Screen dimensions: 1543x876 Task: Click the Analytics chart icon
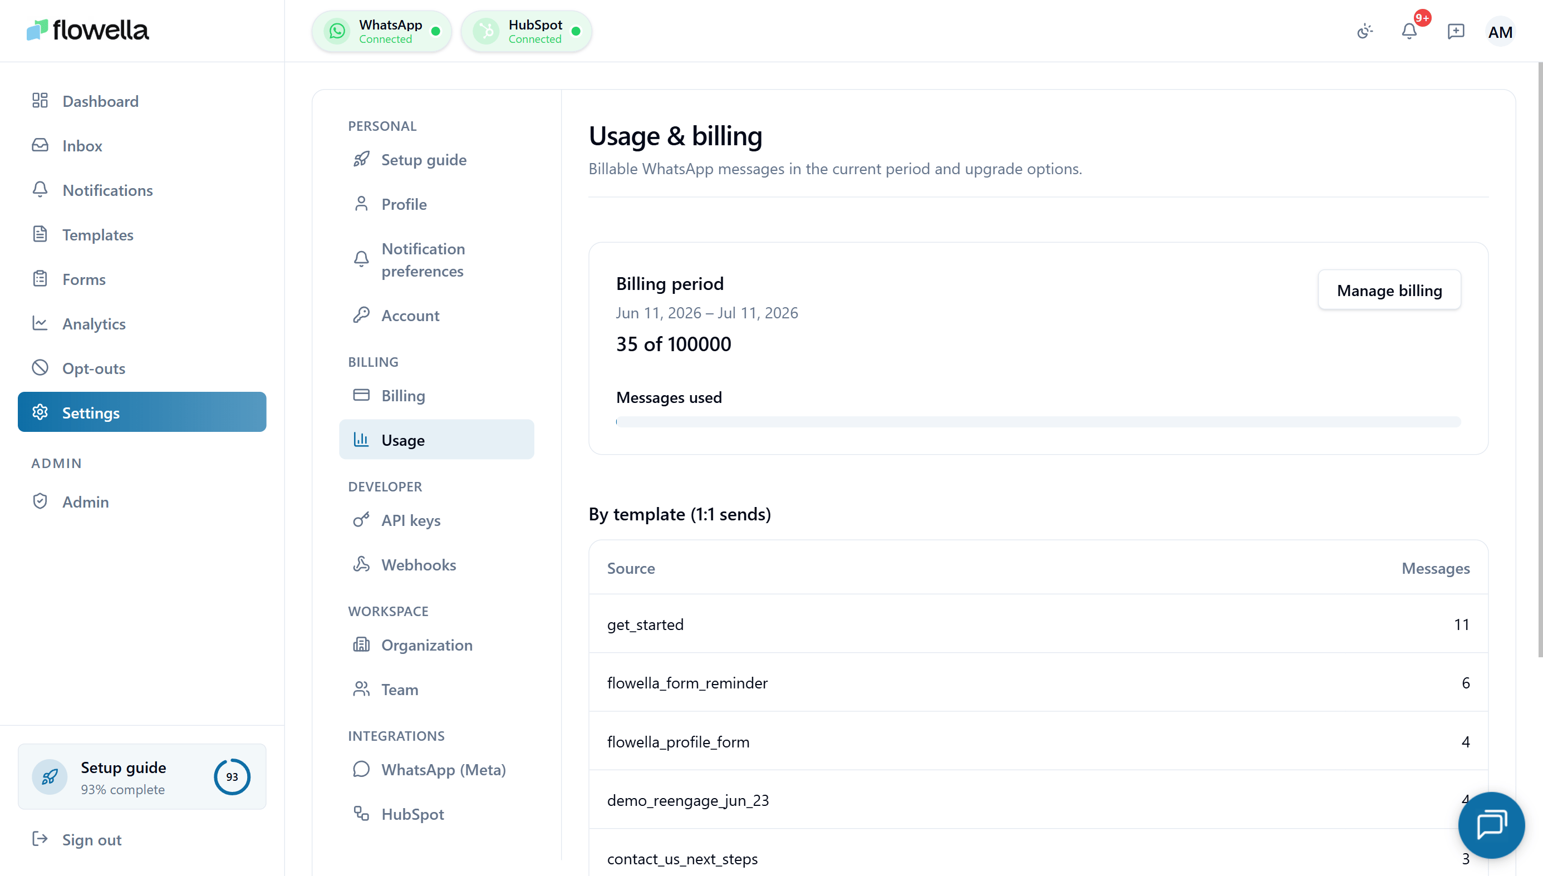(x=40, y=323)
